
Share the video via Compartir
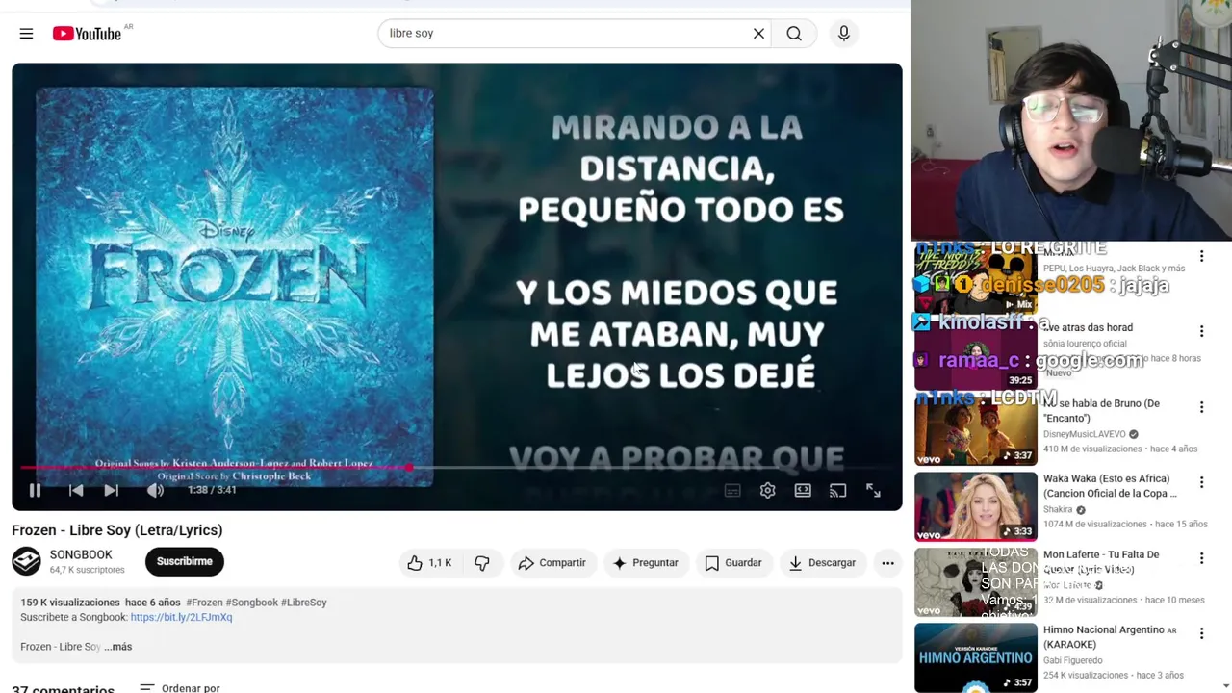552,563
